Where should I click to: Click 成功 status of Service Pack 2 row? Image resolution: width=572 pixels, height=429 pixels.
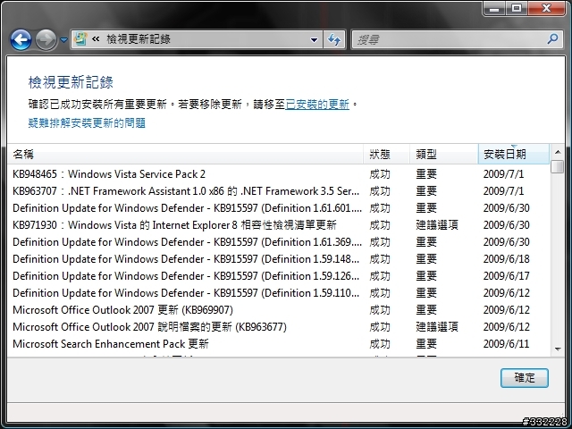[380, 174]
